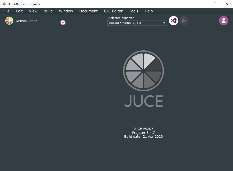Image resolution: width=233 pixels, height=171 pixels.
Task: Open the File menu
Action: click(6, 11)
